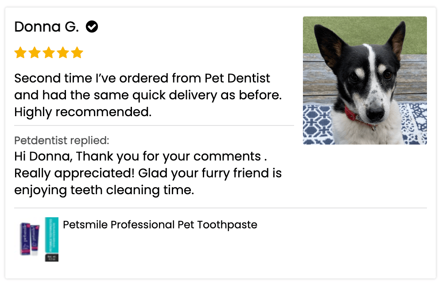Click the fourth rating star

click(x=63, y=53)
